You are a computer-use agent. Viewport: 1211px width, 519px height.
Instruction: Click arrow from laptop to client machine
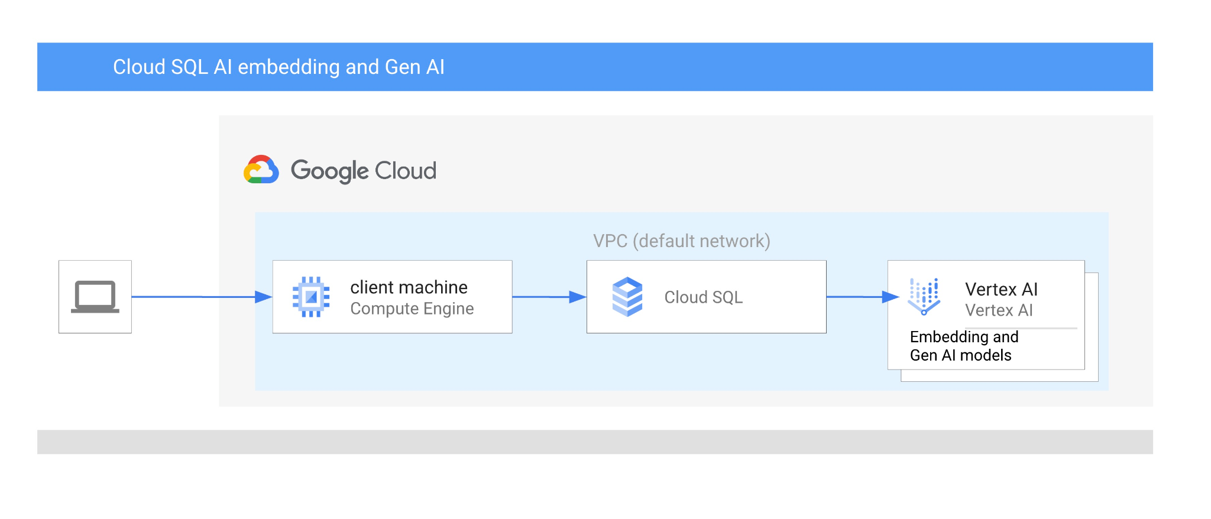click(201, 297)
